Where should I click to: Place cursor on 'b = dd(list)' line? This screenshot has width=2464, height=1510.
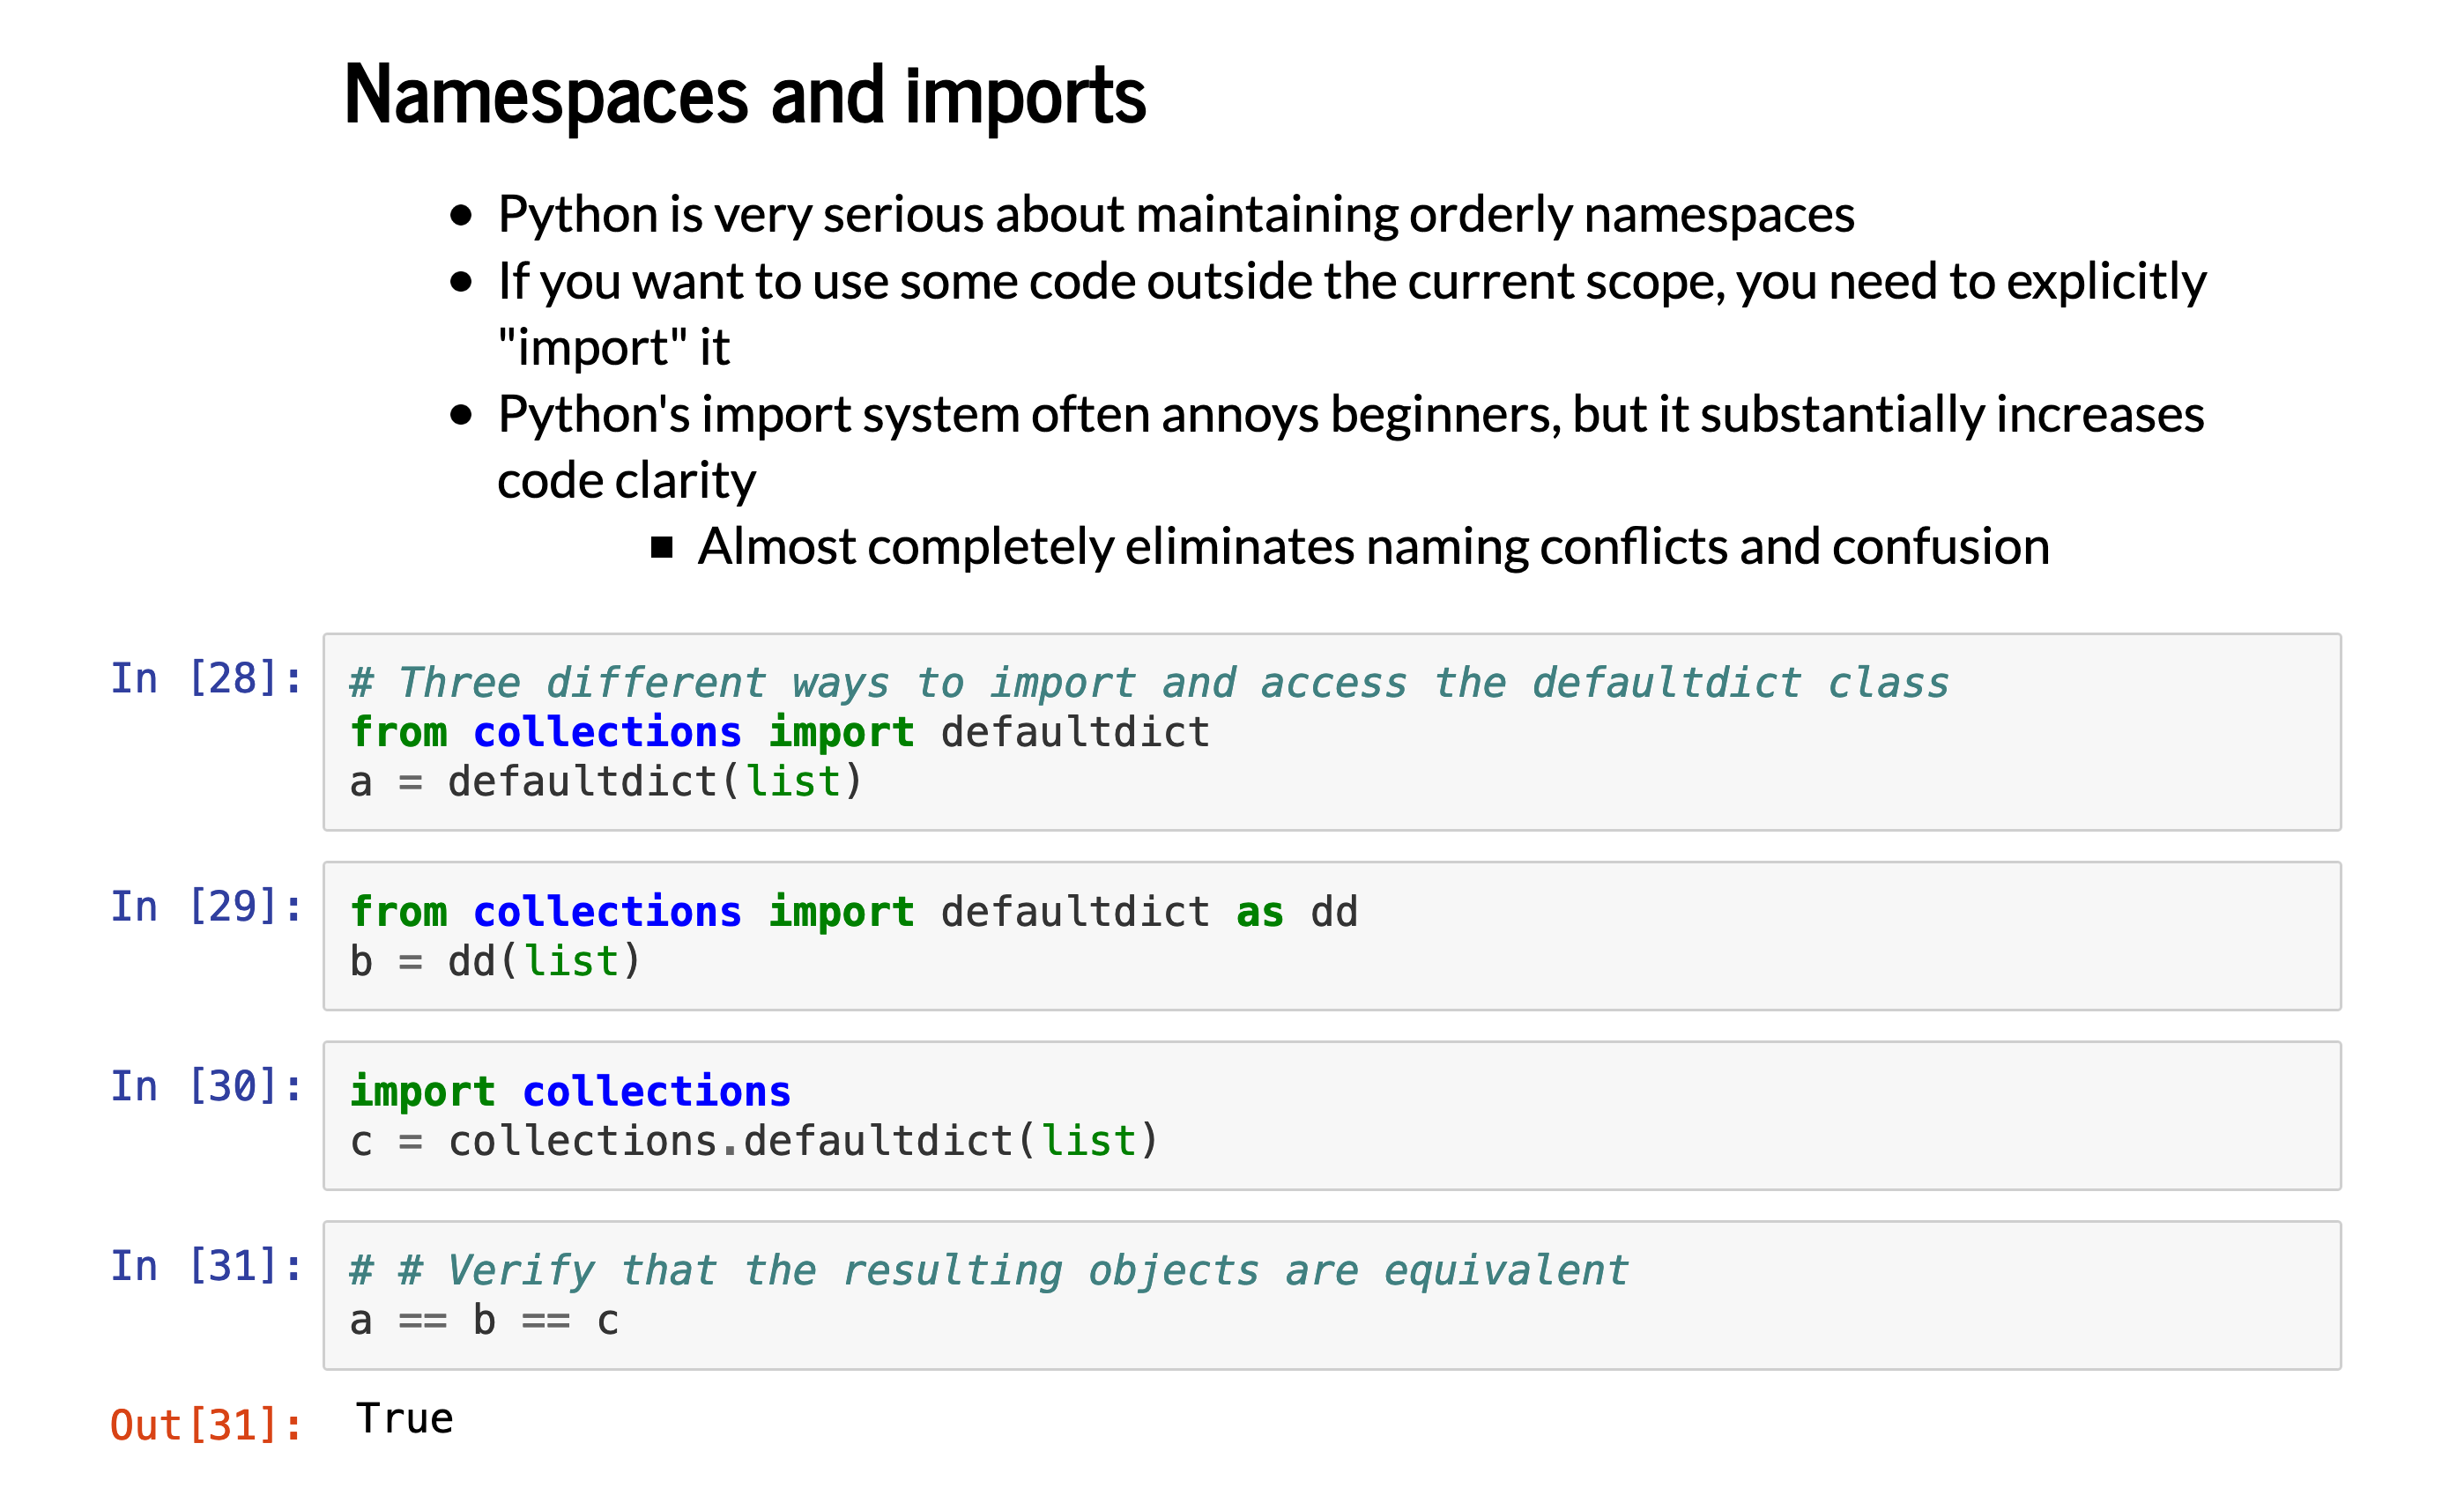tap(495, 962)
